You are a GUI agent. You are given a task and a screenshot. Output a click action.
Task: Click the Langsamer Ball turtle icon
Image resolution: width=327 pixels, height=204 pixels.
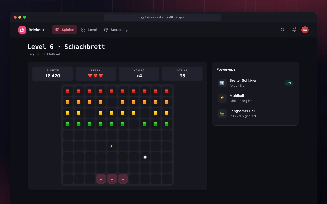pos(222,114)
